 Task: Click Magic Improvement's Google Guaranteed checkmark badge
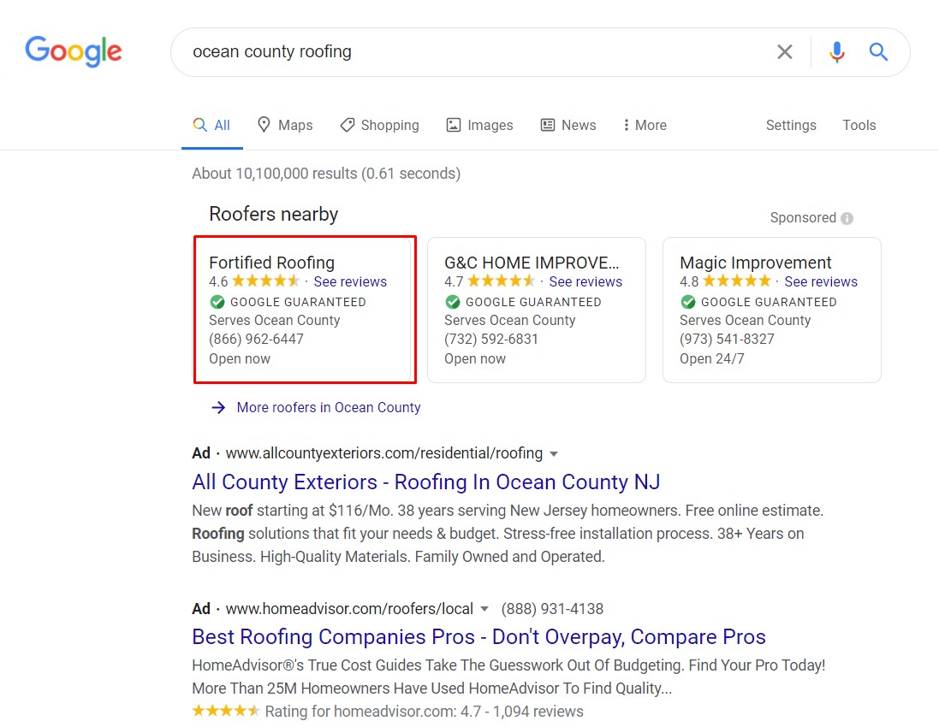click(688, 302)
